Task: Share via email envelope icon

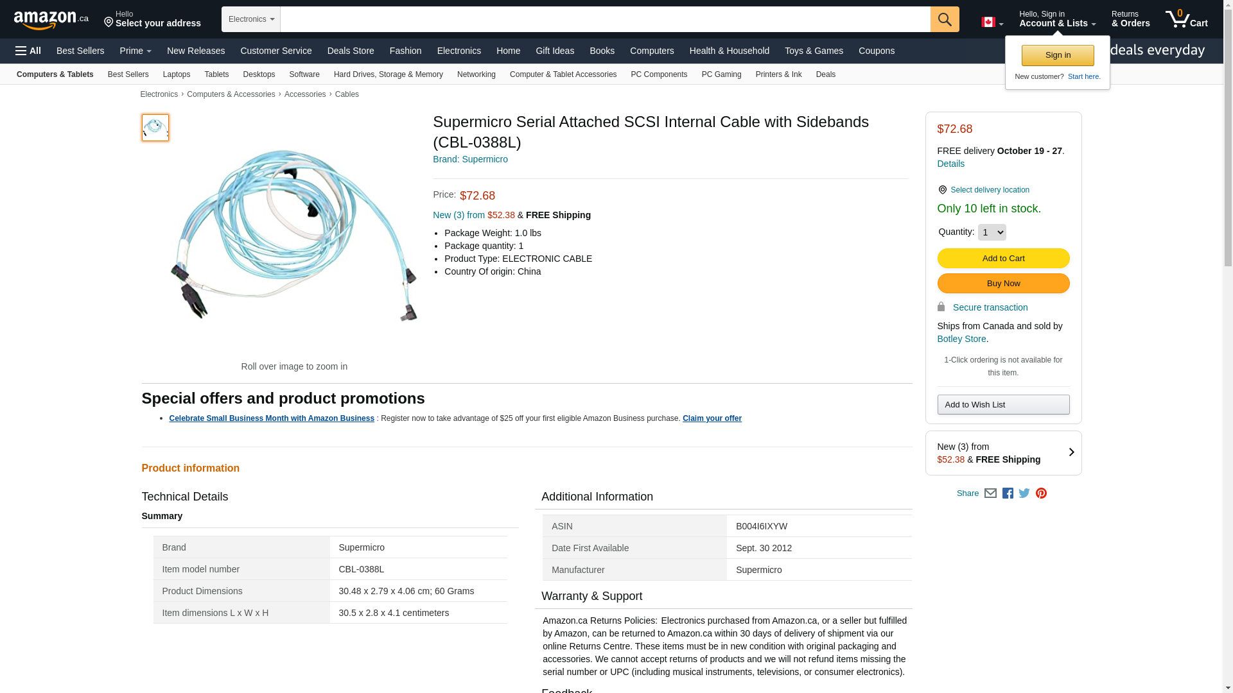Action: click(990, 493)
